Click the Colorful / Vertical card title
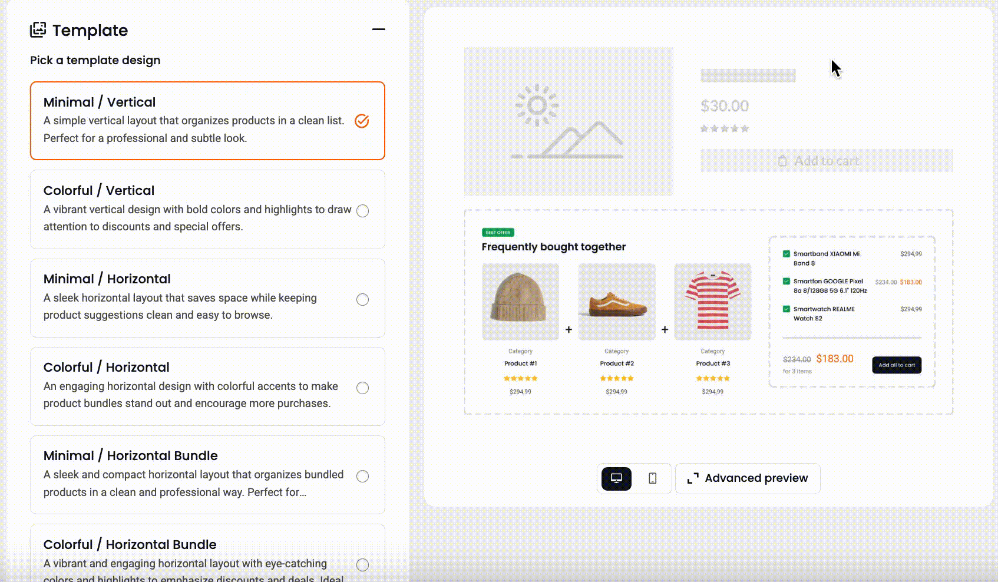Viewport: 998px width, 582px height. (x=99, y=191)
